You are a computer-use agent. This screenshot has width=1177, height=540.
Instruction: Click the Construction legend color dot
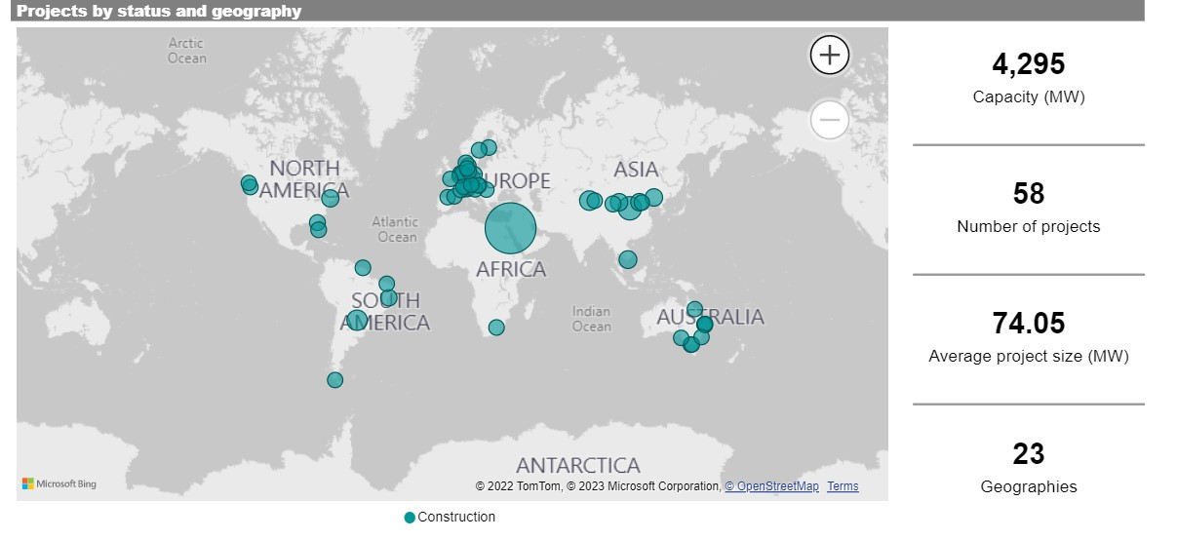click(x=410, y=518)
